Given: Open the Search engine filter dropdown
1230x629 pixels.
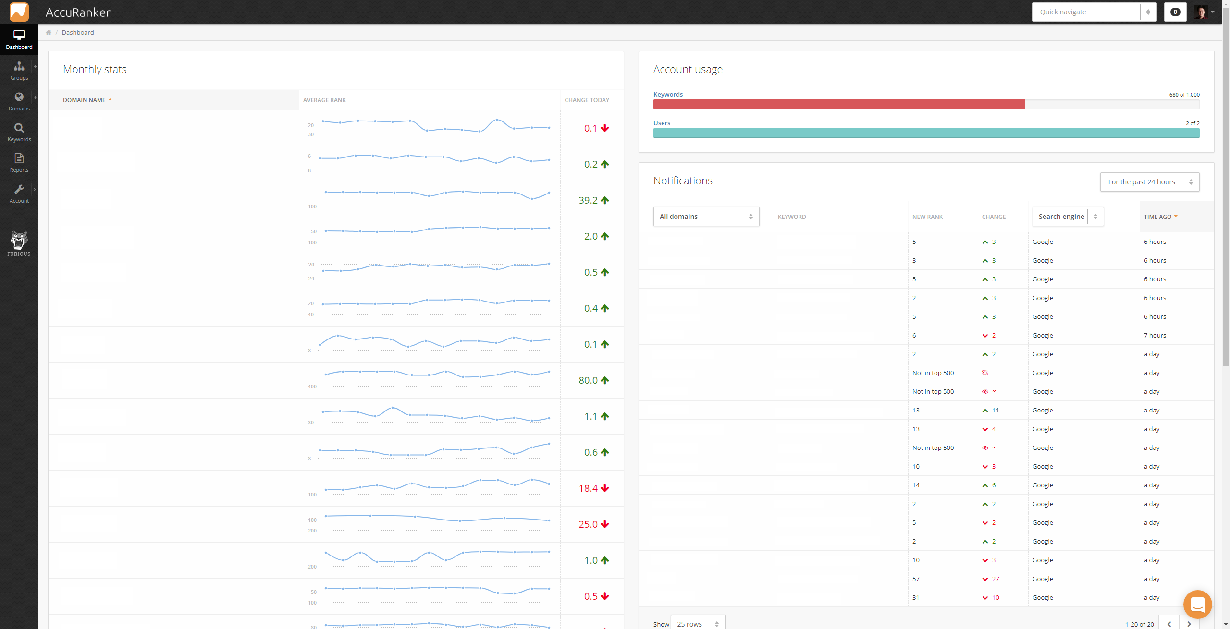Looking at the screenshot, I should click(x=1068, y=217).
